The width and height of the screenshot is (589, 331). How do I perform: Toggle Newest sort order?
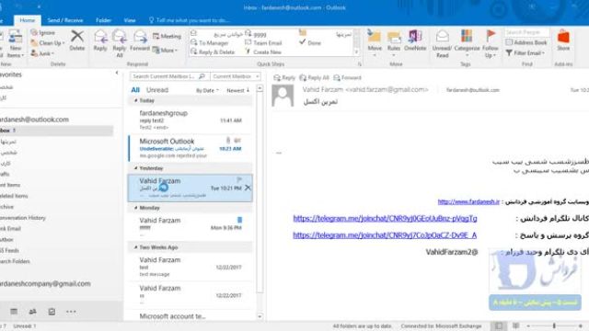237,90
